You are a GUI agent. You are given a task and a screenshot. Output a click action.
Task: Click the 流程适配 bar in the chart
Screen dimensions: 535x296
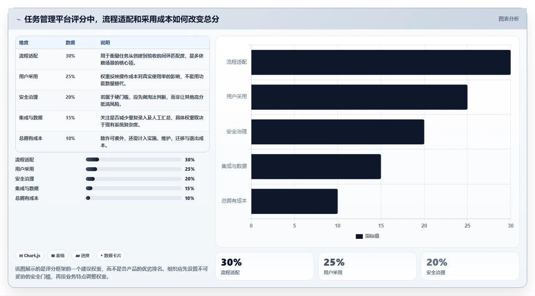pos(381,62)
